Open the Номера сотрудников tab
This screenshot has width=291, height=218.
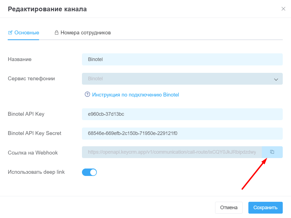(83, 33)
